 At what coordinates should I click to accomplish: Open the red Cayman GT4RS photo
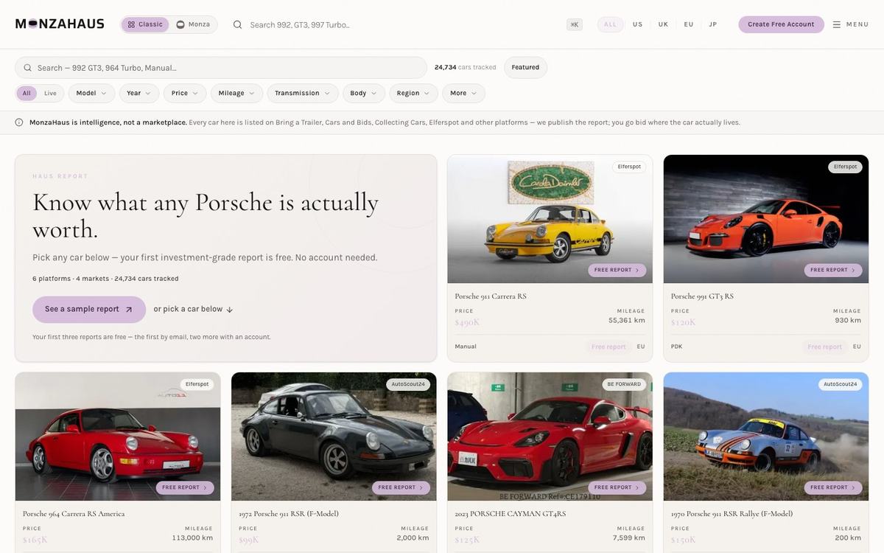click(550, 437)
